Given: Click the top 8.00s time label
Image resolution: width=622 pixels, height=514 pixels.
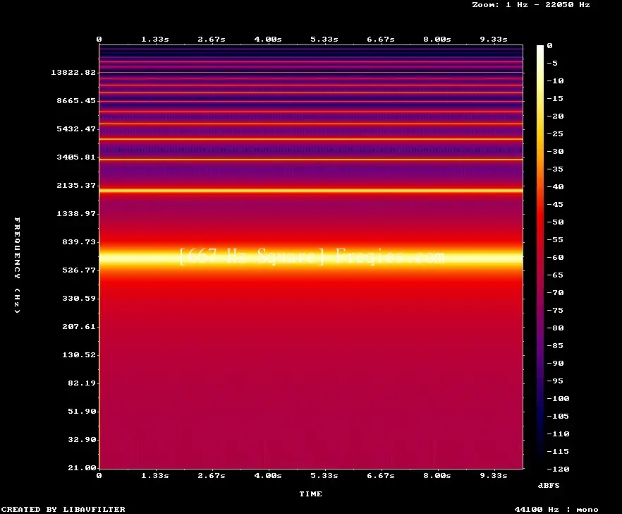Looking at the screenshot, I should coord(437,39).
